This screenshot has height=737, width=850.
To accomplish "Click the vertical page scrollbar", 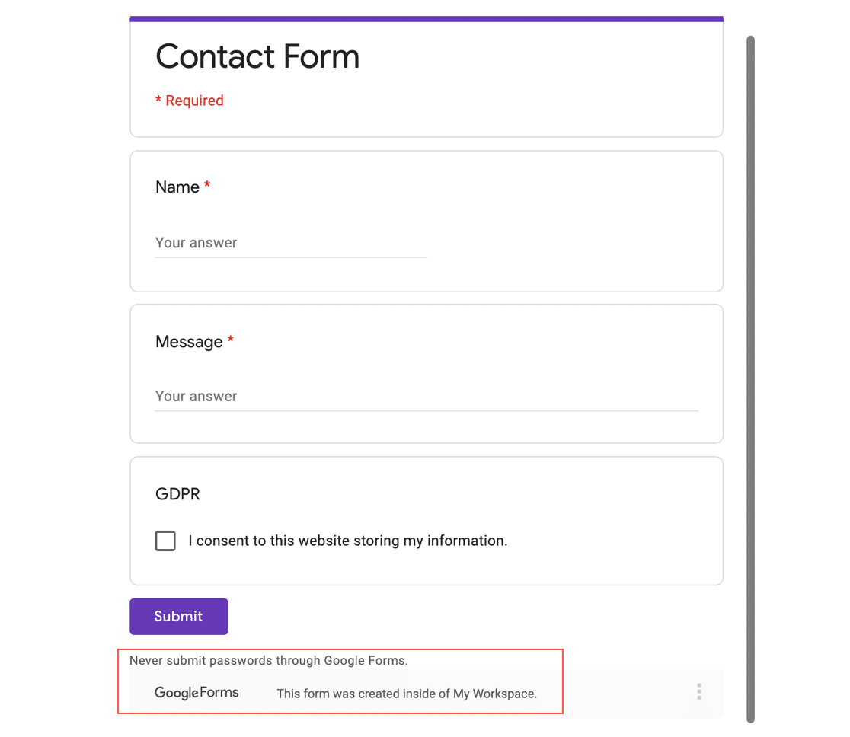I will pyautogui.click(x=750, y=379).
